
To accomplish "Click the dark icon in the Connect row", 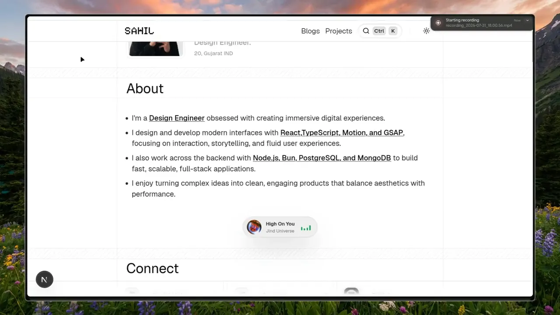I will [351, 291].
